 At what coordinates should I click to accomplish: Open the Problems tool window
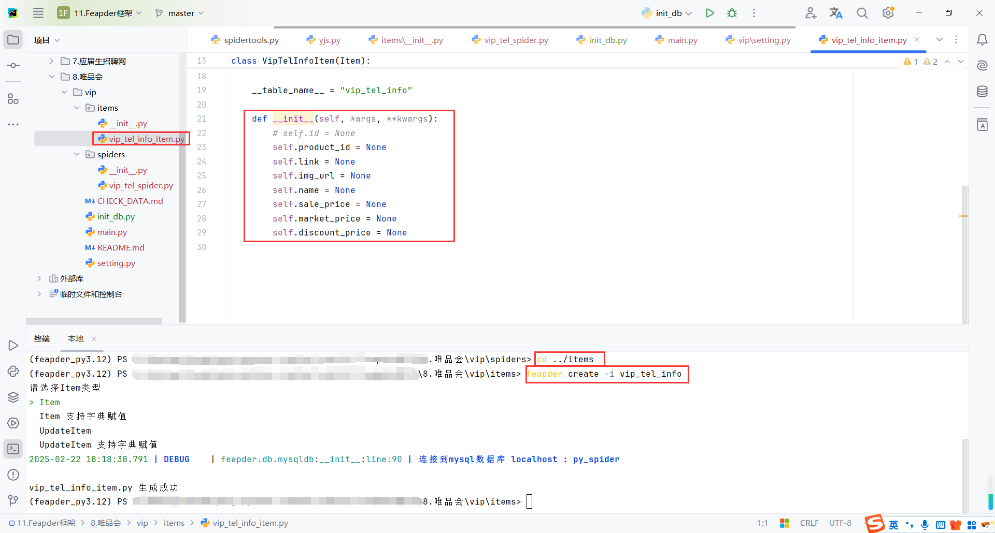(x=13, y=475)
